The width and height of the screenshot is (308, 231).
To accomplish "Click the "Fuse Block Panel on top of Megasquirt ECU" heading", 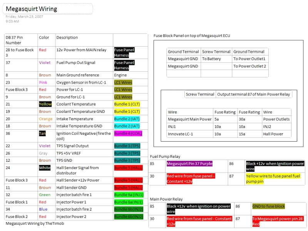I will [x=191, y=35].
